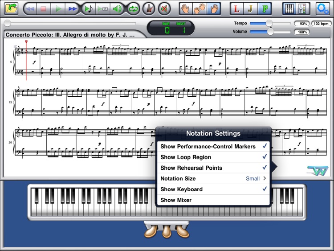Screen dimensions: 334x251
Task: Toggle the green speaker sound icon
Action: 117,9
